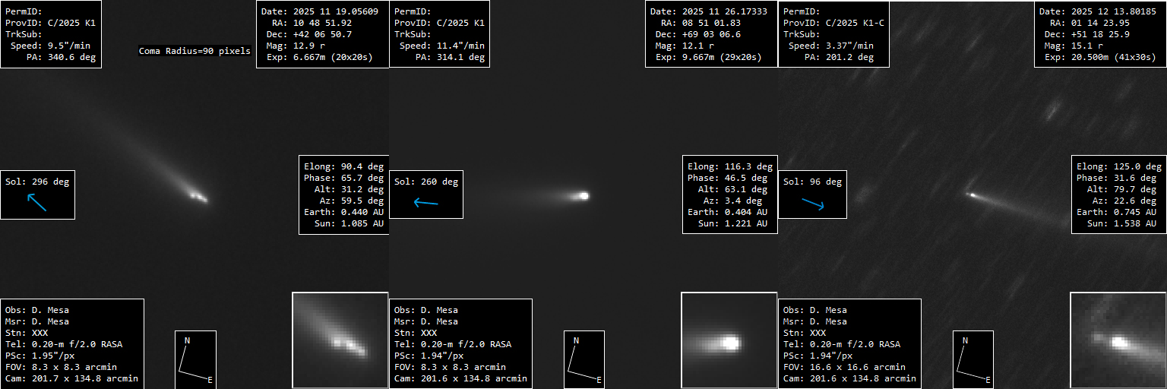The image size is (1167, 389).
Task: Select the 'Exp: 9.667m (29x20s)' entry
Action: coord(708,57)
